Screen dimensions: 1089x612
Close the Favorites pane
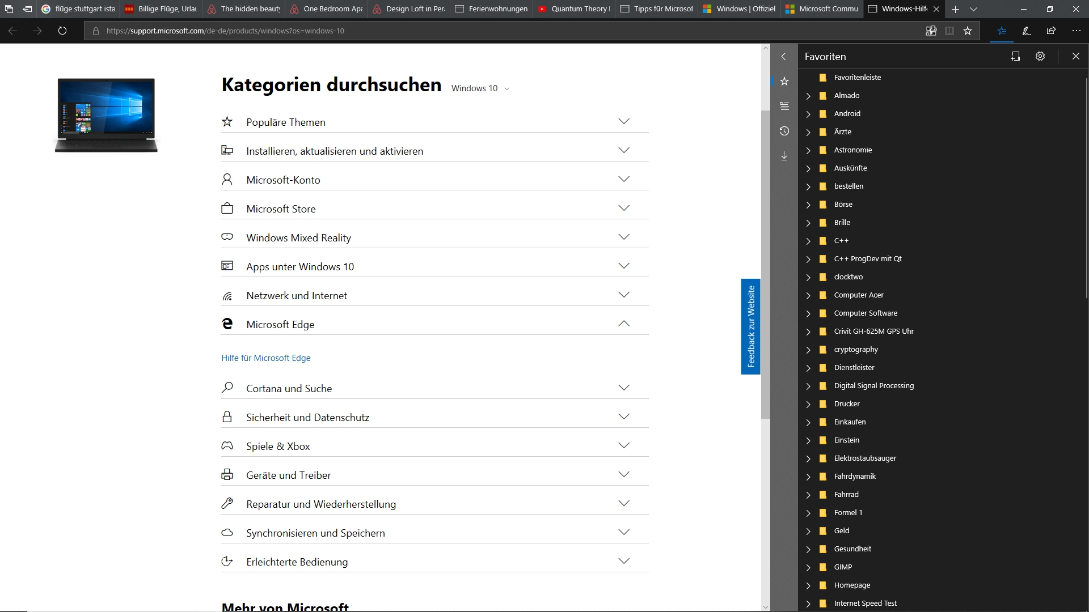pos(1076,56)
